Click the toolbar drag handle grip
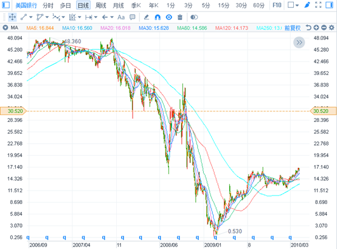 4,17
